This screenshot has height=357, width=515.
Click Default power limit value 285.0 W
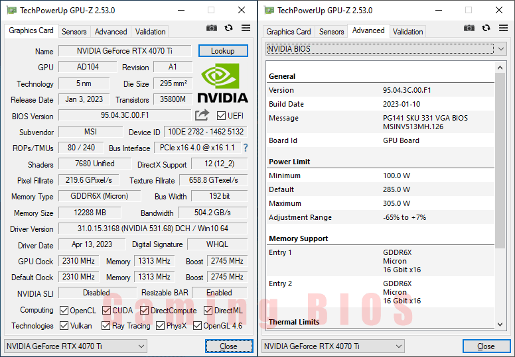tap(396, 189)
